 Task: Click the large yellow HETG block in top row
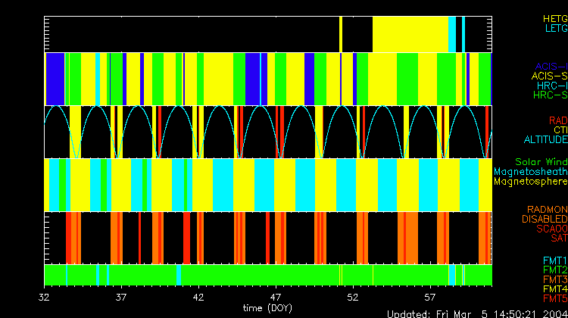click(409, 34)
